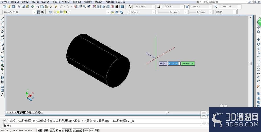The width and height of the screenshot is (261, 132).
Task: Click the Table Style icon
Action: click(187, 7)
